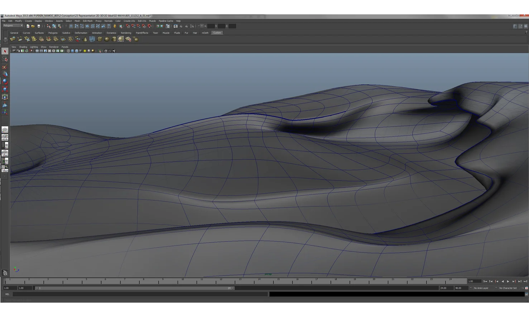The image size is (529, 317).
Task: Toggle auto keyframe key button
Action: 526,288
